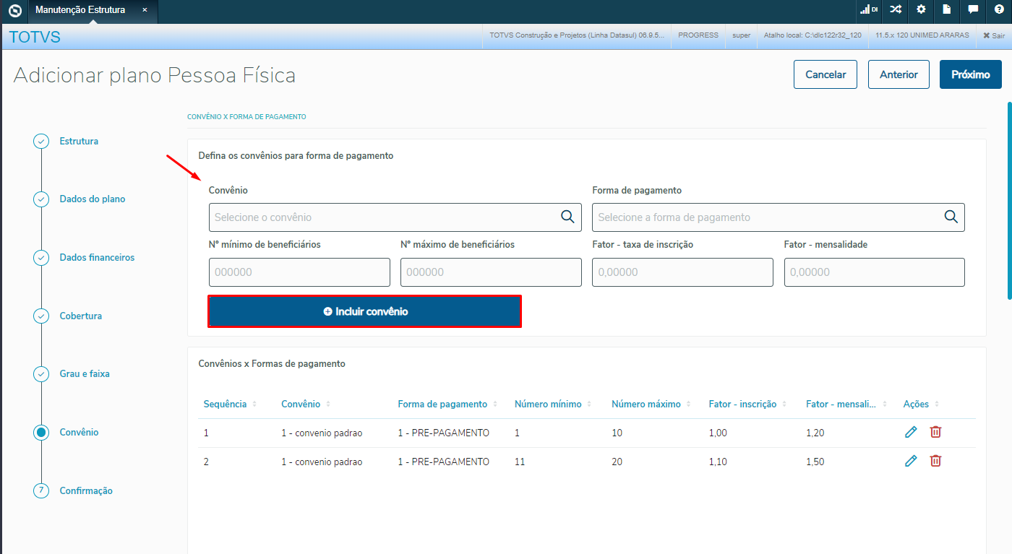
Task: Click the TOTVS logo icon in top-left
Action: [x=14, y=10]
